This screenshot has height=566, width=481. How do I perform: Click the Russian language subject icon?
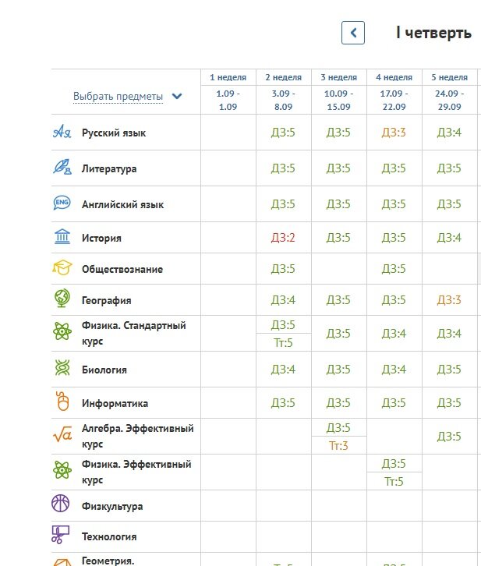(x=62, y=133)
